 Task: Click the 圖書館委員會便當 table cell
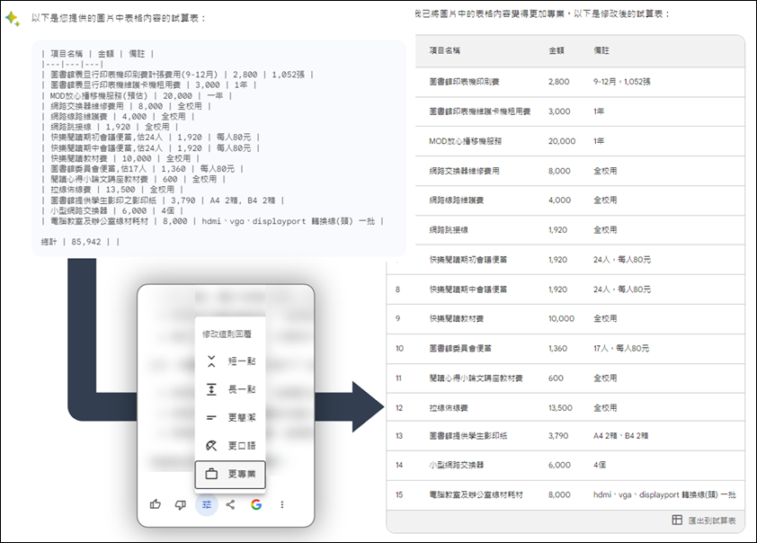pyautogui.click(x=460, y=349)
